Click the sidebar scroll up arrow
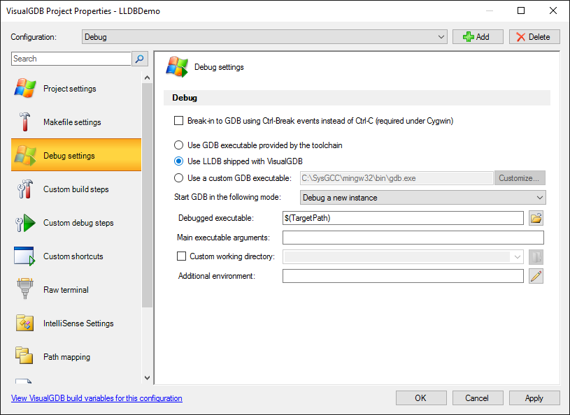The height and width of the screenshot is (415, 570). (148, 78)
